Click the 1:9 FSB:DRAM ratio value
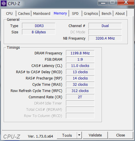 point(80,60)
